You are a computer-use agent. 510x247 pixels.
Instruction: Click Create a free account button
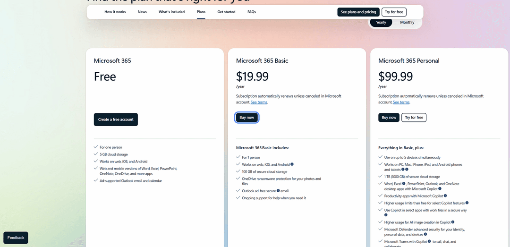point(116,119)
